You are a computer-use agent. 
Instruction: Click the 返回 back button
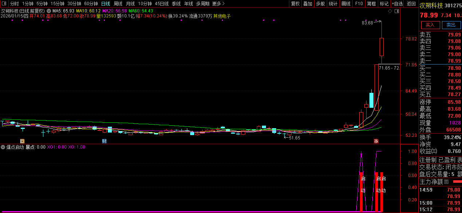pos(411,4)
